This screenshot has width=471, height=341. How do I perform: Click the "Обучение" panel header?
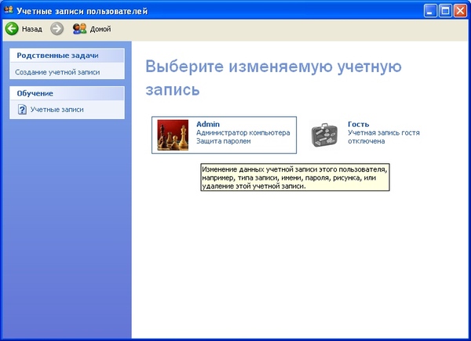coord(67,93)
